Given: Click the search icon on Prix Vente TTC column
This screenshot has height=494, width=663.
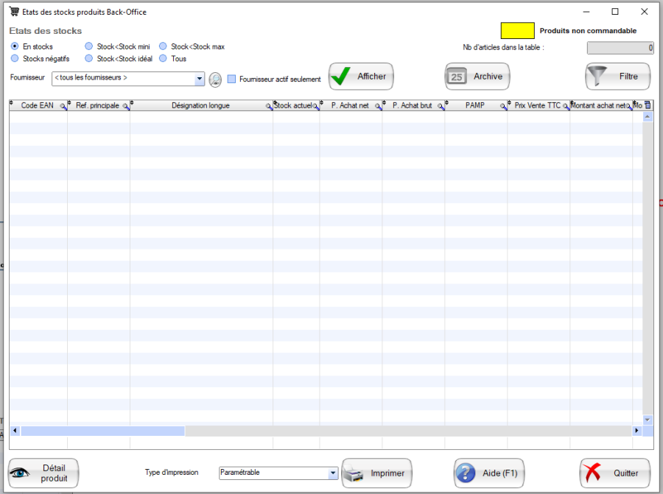Looking at the screenshot, I should coord(565,106).
